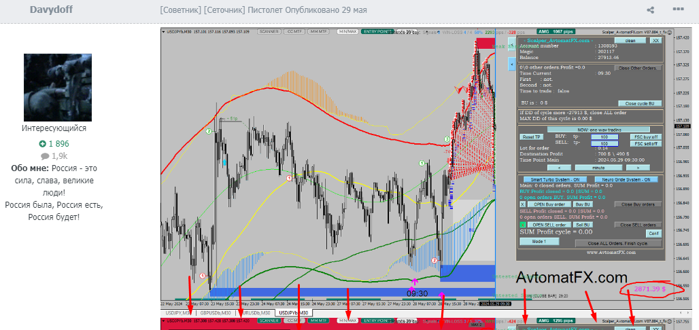699x330 pixels.
Task: Click the Интересующийся rank label
Action: coord(54,128)
